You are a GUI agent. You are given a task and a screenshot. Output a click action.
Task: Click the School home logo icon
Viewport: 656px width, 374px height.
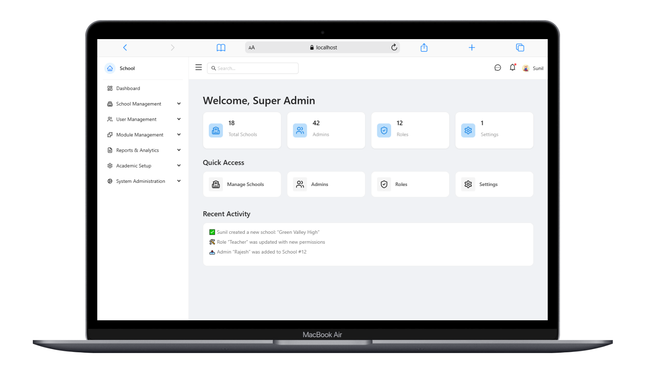(x=110, y=68)
